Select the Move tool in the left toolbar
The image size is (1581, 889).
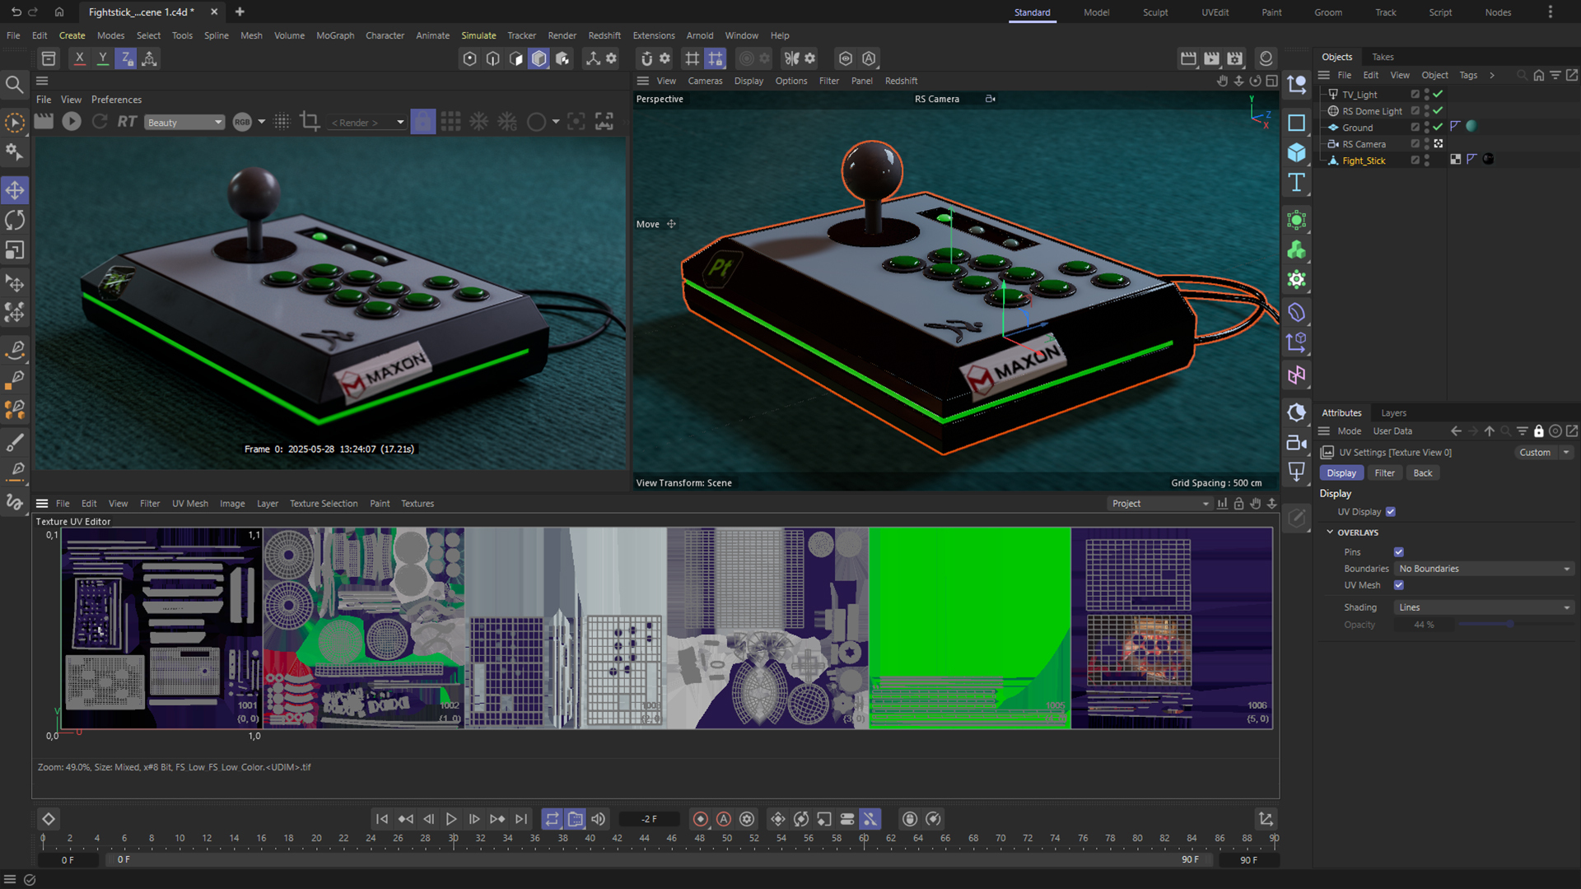tap(15, 189)
